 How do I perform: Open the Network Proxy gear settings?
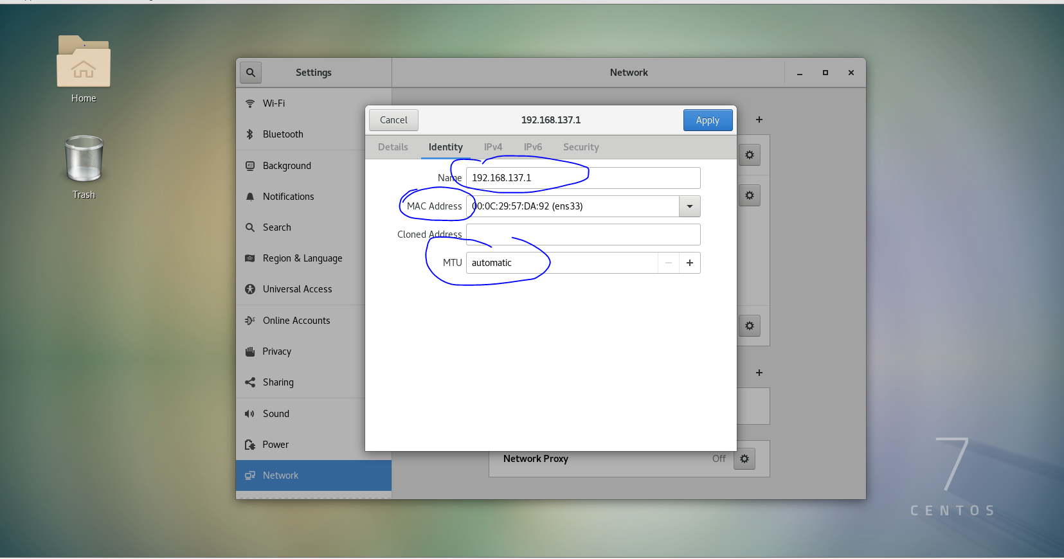point(744,459)
